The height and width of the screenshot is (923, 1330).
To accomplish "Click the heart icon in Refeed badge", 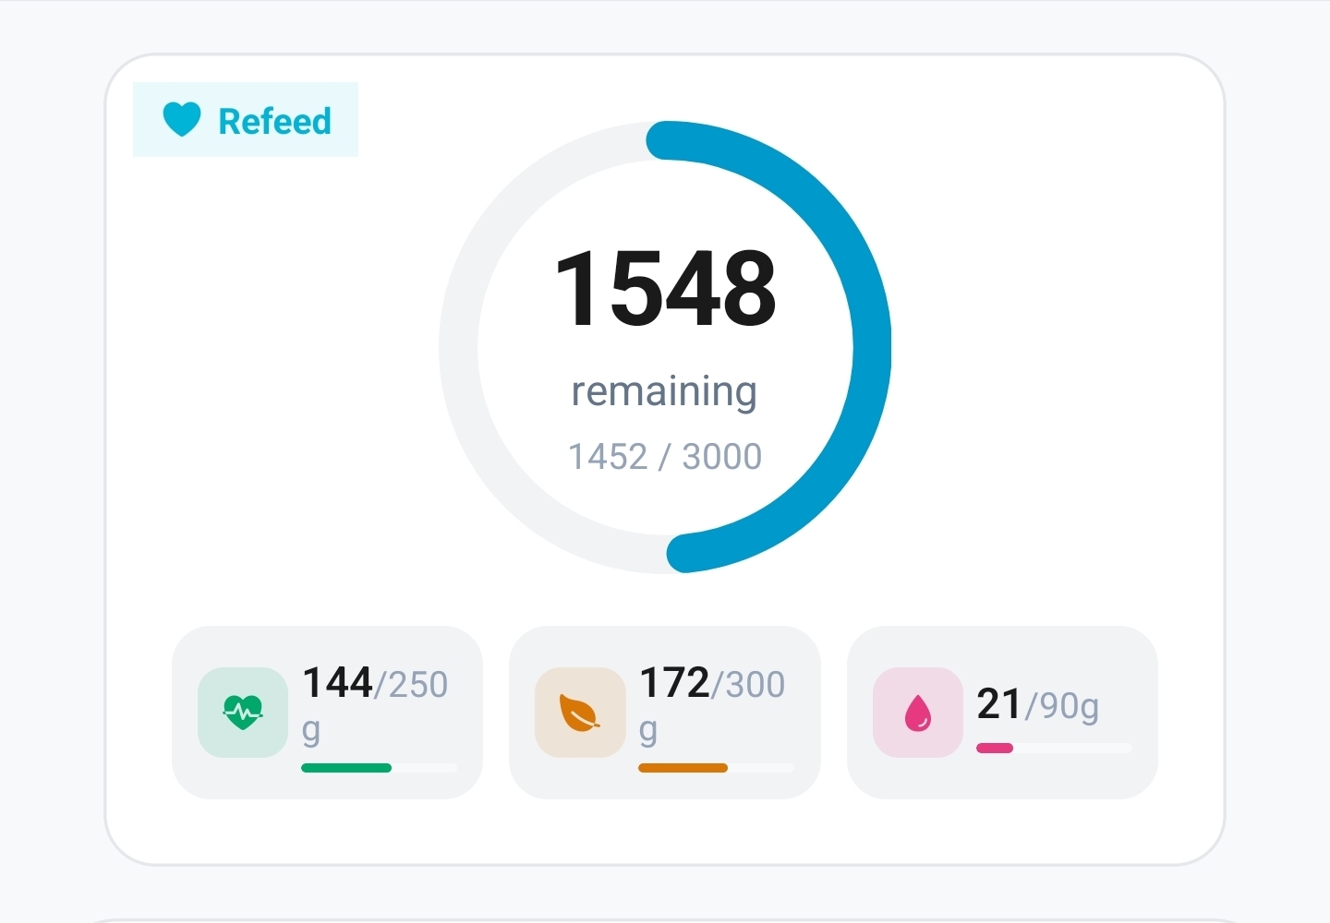I will [x=182, y=120].
